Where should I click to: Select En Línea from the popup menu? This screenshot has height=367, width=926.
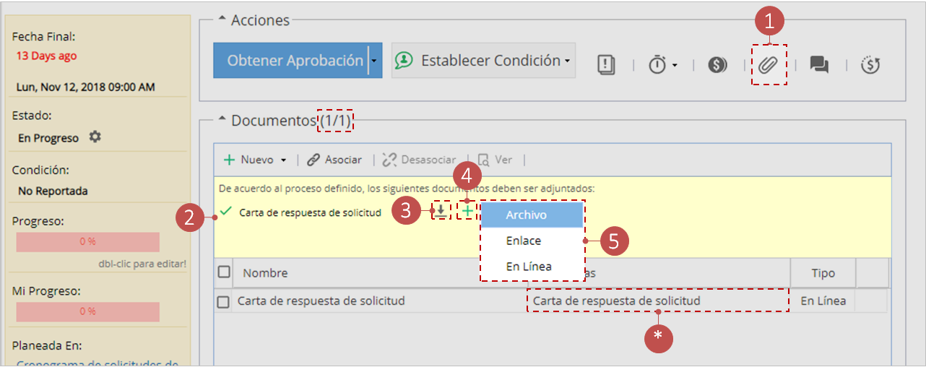(532, 267)
